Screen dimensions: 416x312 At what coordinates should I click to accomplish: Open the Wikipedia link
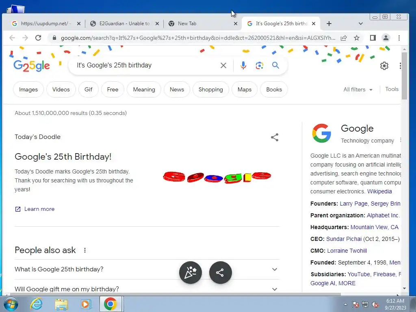379,191
